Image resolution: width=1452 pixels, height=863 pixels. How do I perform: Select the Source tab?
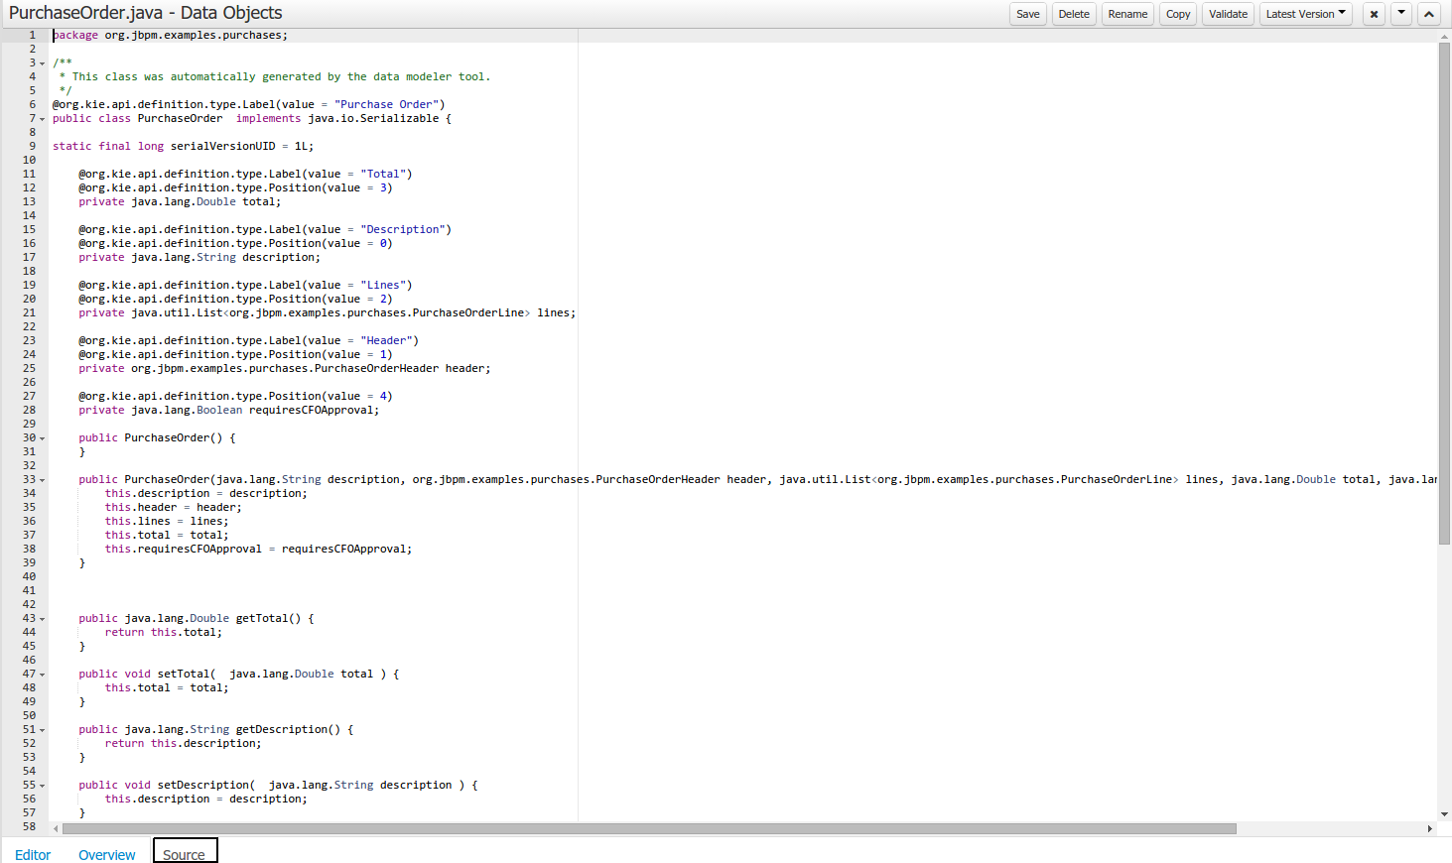coord(185,854)
